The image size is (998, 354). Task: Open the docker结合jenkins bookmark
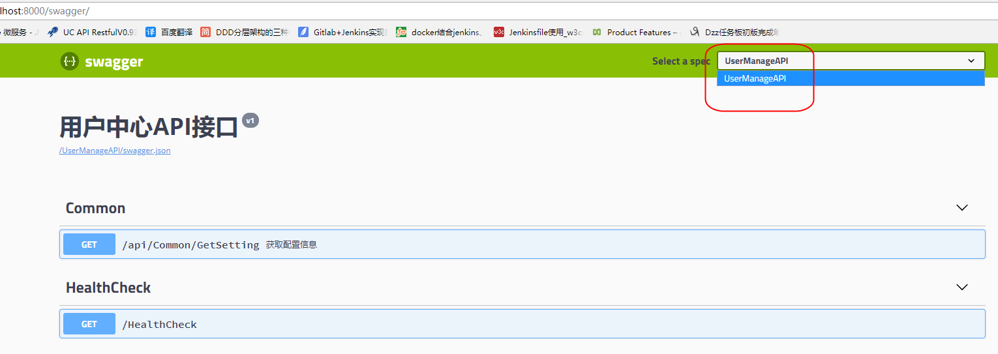click(x=440, y=32)
